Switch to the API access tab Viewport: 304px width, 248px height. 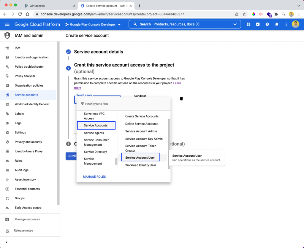(x=50, y=6)
